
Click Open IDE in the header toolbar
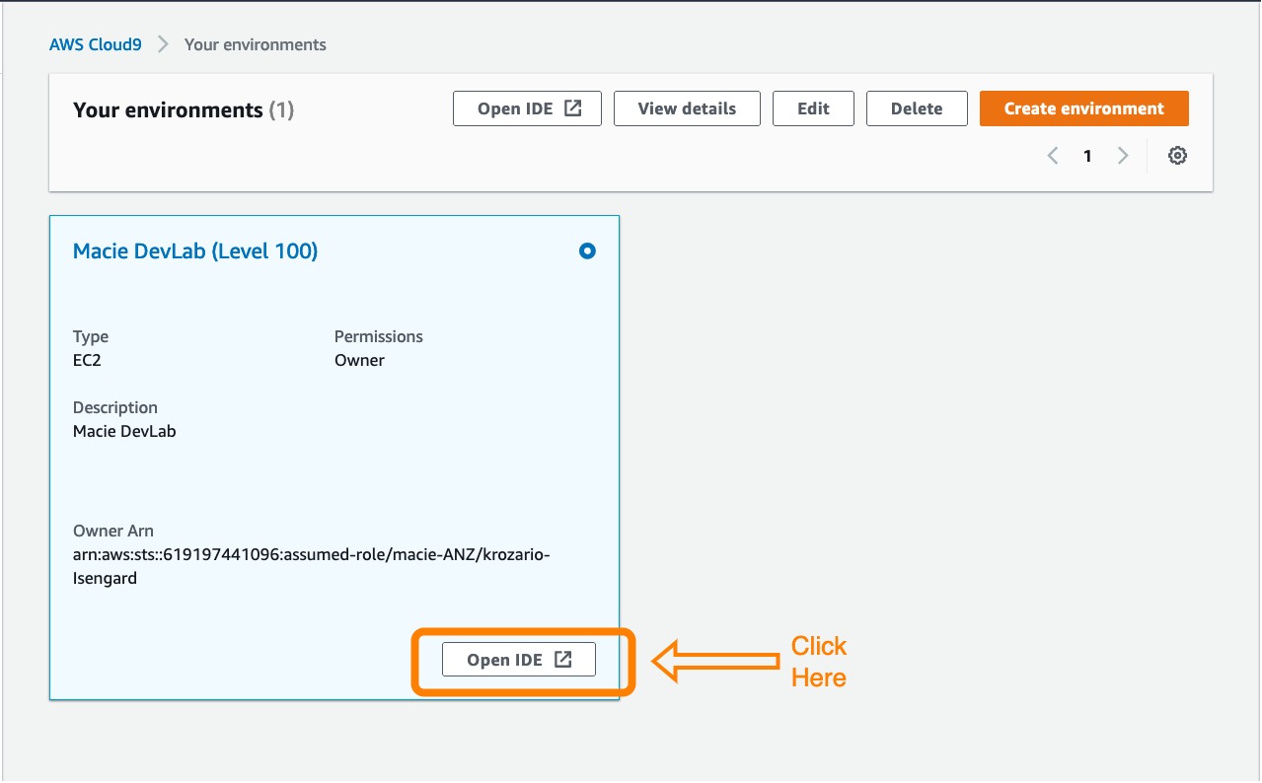pyautogui.click(x=527, y=108)
